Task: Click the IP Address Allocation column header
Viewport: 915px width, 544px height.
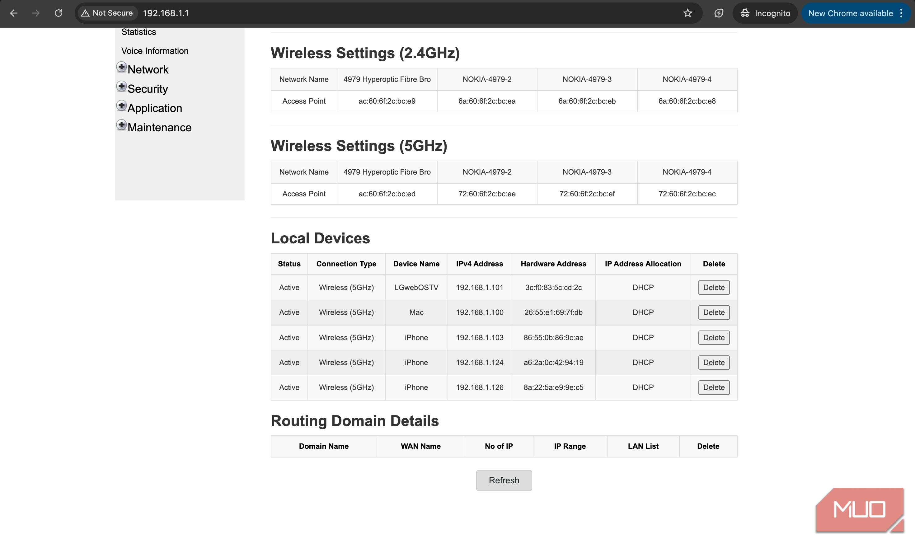Action: pos(643,264)
